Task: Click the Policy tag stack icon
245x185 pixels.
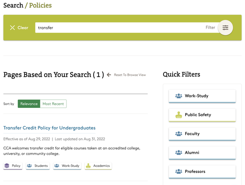Action: (x=7, y=166)
